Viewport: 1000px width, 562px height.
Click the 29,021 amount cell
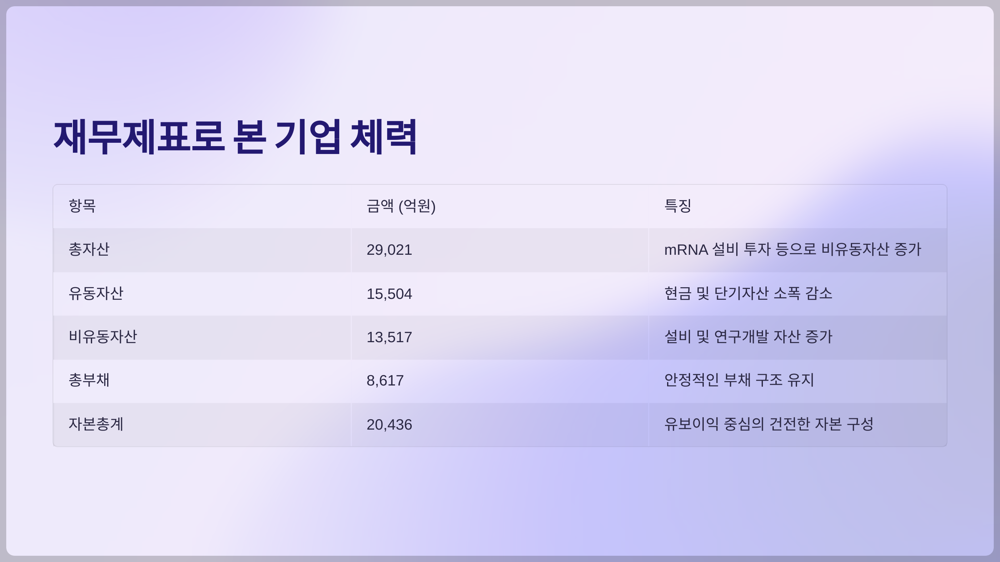[389, 250]
